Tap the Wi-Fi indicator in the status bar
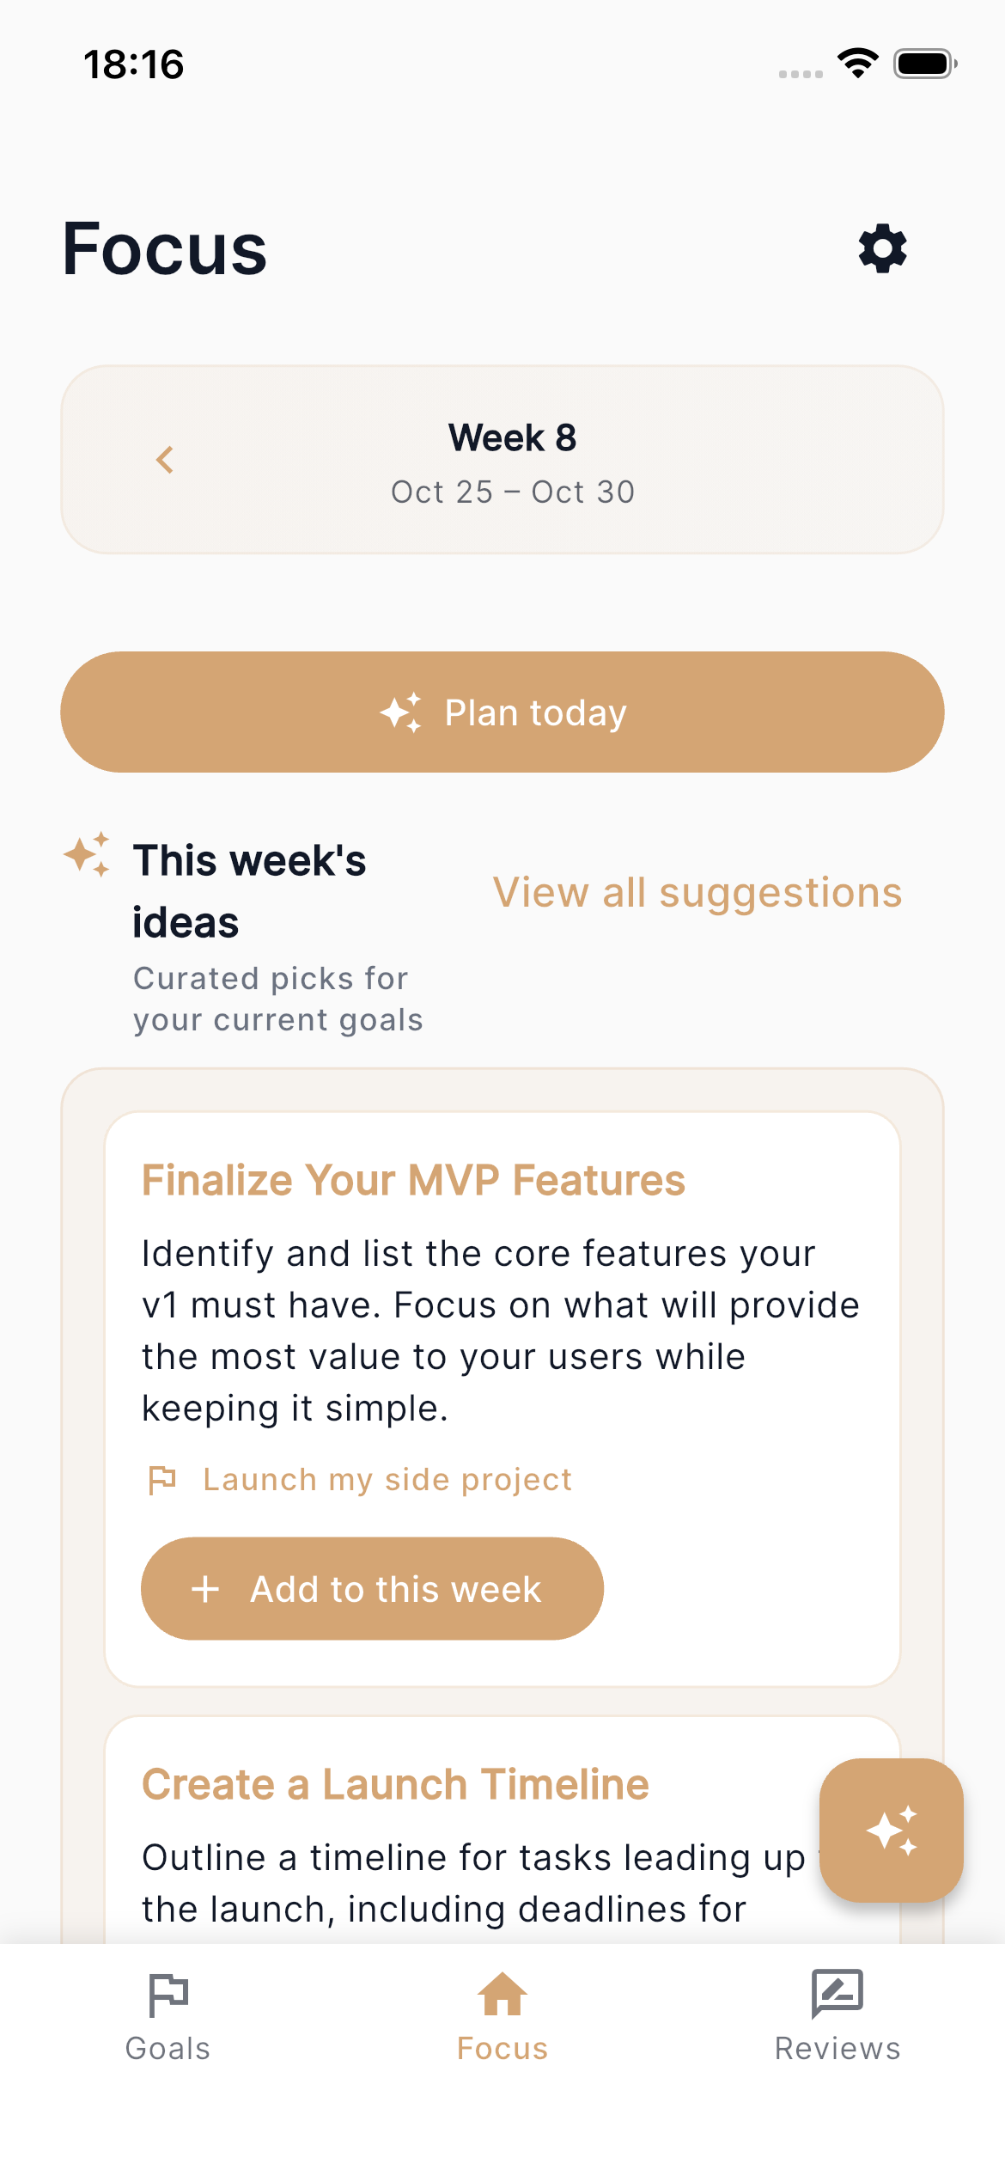 [x=856, y=62]
